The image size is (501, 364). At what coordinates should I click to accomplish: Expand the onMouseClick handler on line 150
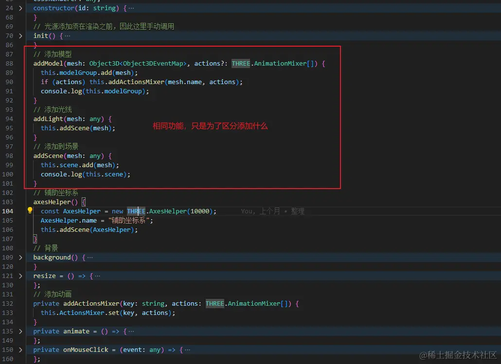tap(20, 349)
